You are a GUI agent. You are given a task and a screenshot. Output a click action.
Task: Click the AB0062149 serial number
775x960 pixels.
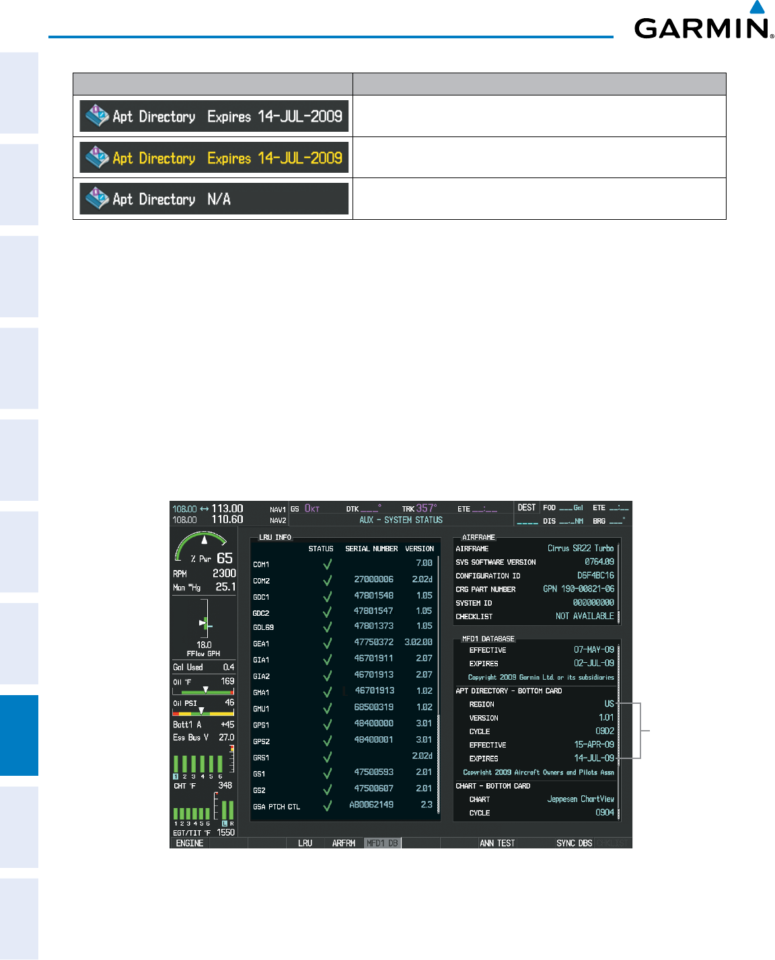pos(371,805)
